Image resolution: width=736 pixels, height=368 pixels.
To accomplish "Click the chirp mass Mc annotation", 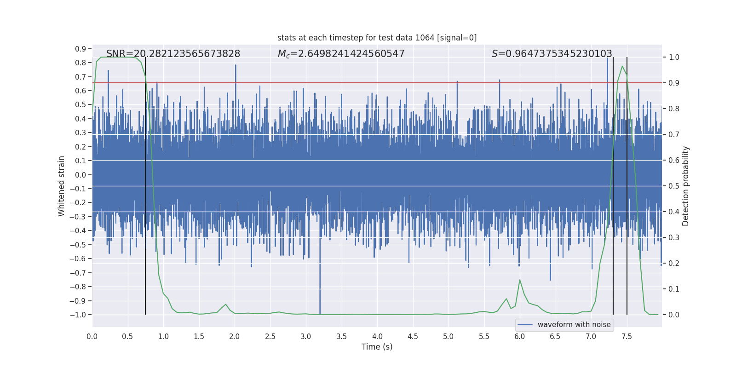I will point(341,54).
